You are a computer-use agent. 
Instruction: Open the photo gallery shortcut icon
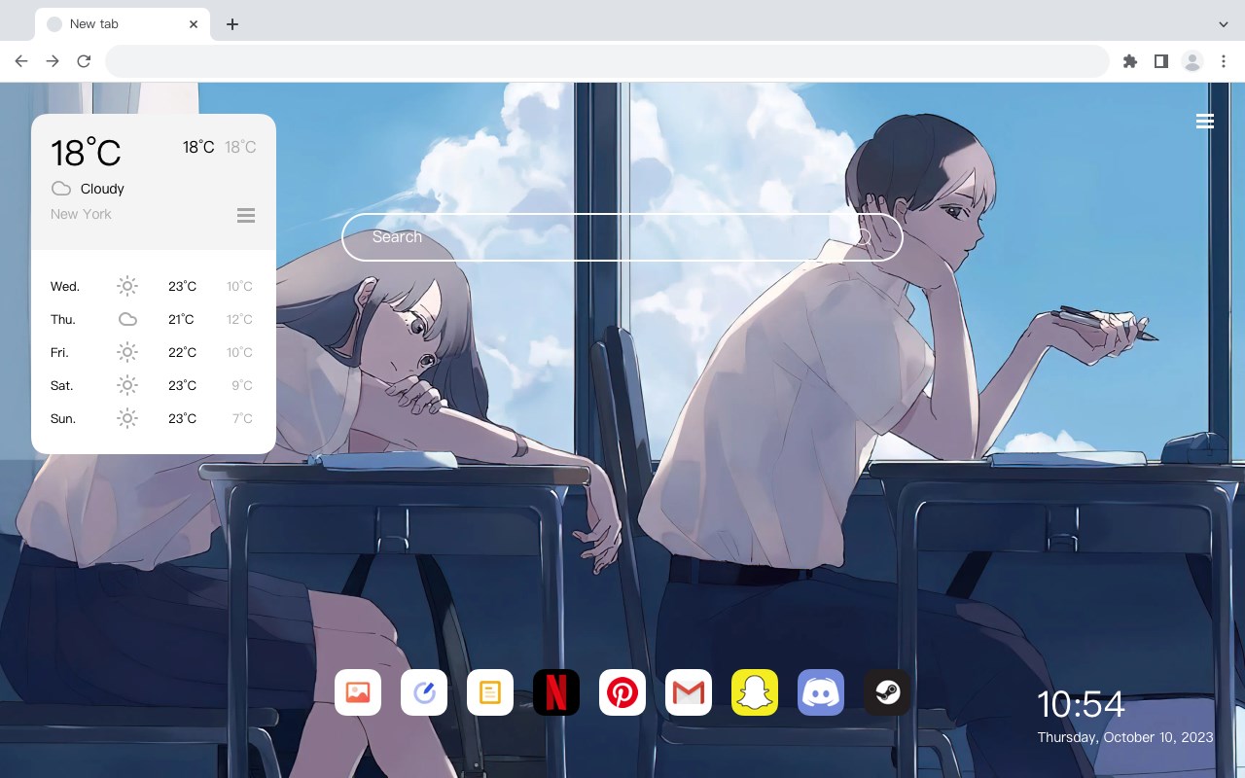pos(358,692)
